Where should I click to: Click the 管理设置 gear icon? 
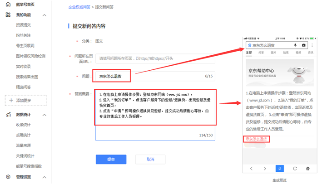[x=8, y=177]
